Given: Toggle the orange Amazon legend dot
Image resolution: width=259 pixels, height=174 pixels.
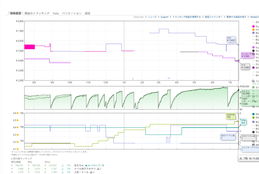Looking at the screenshot, I should (x=253, y=30).
